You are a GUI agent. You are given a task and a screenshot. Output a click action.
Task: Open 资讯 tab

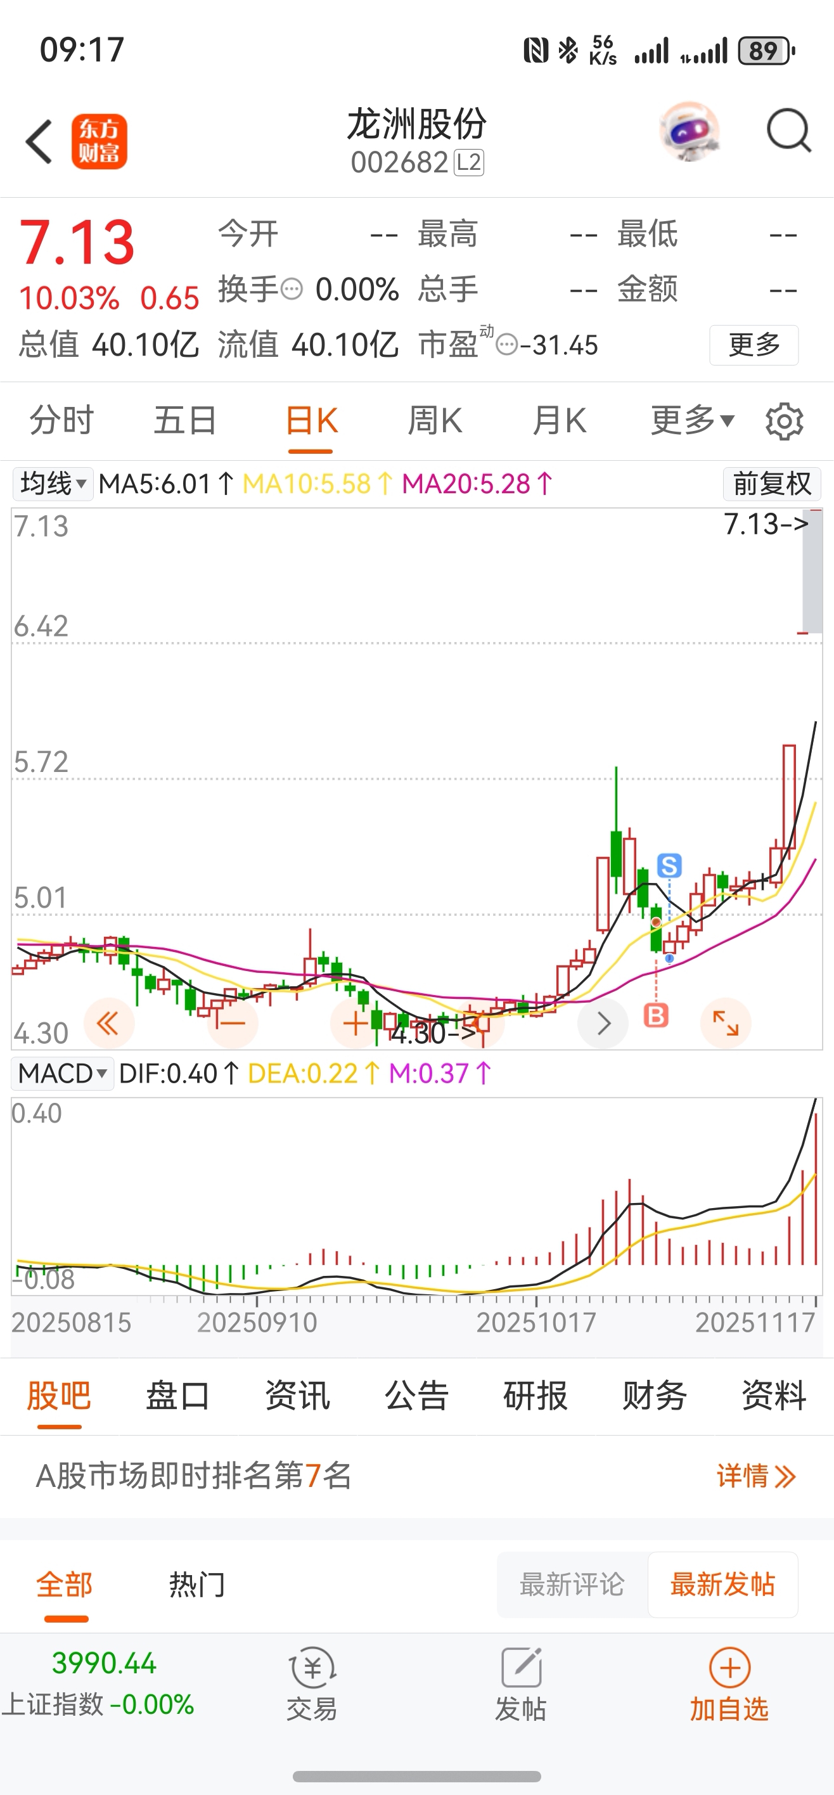coord(297,1396)
